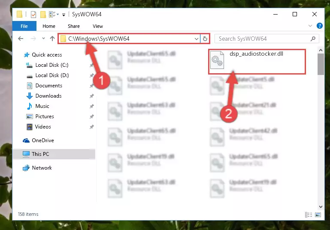The height and width of the screenshot is (230, 330).
Task: Go forward using the Forward arrow
Action: 33,39
